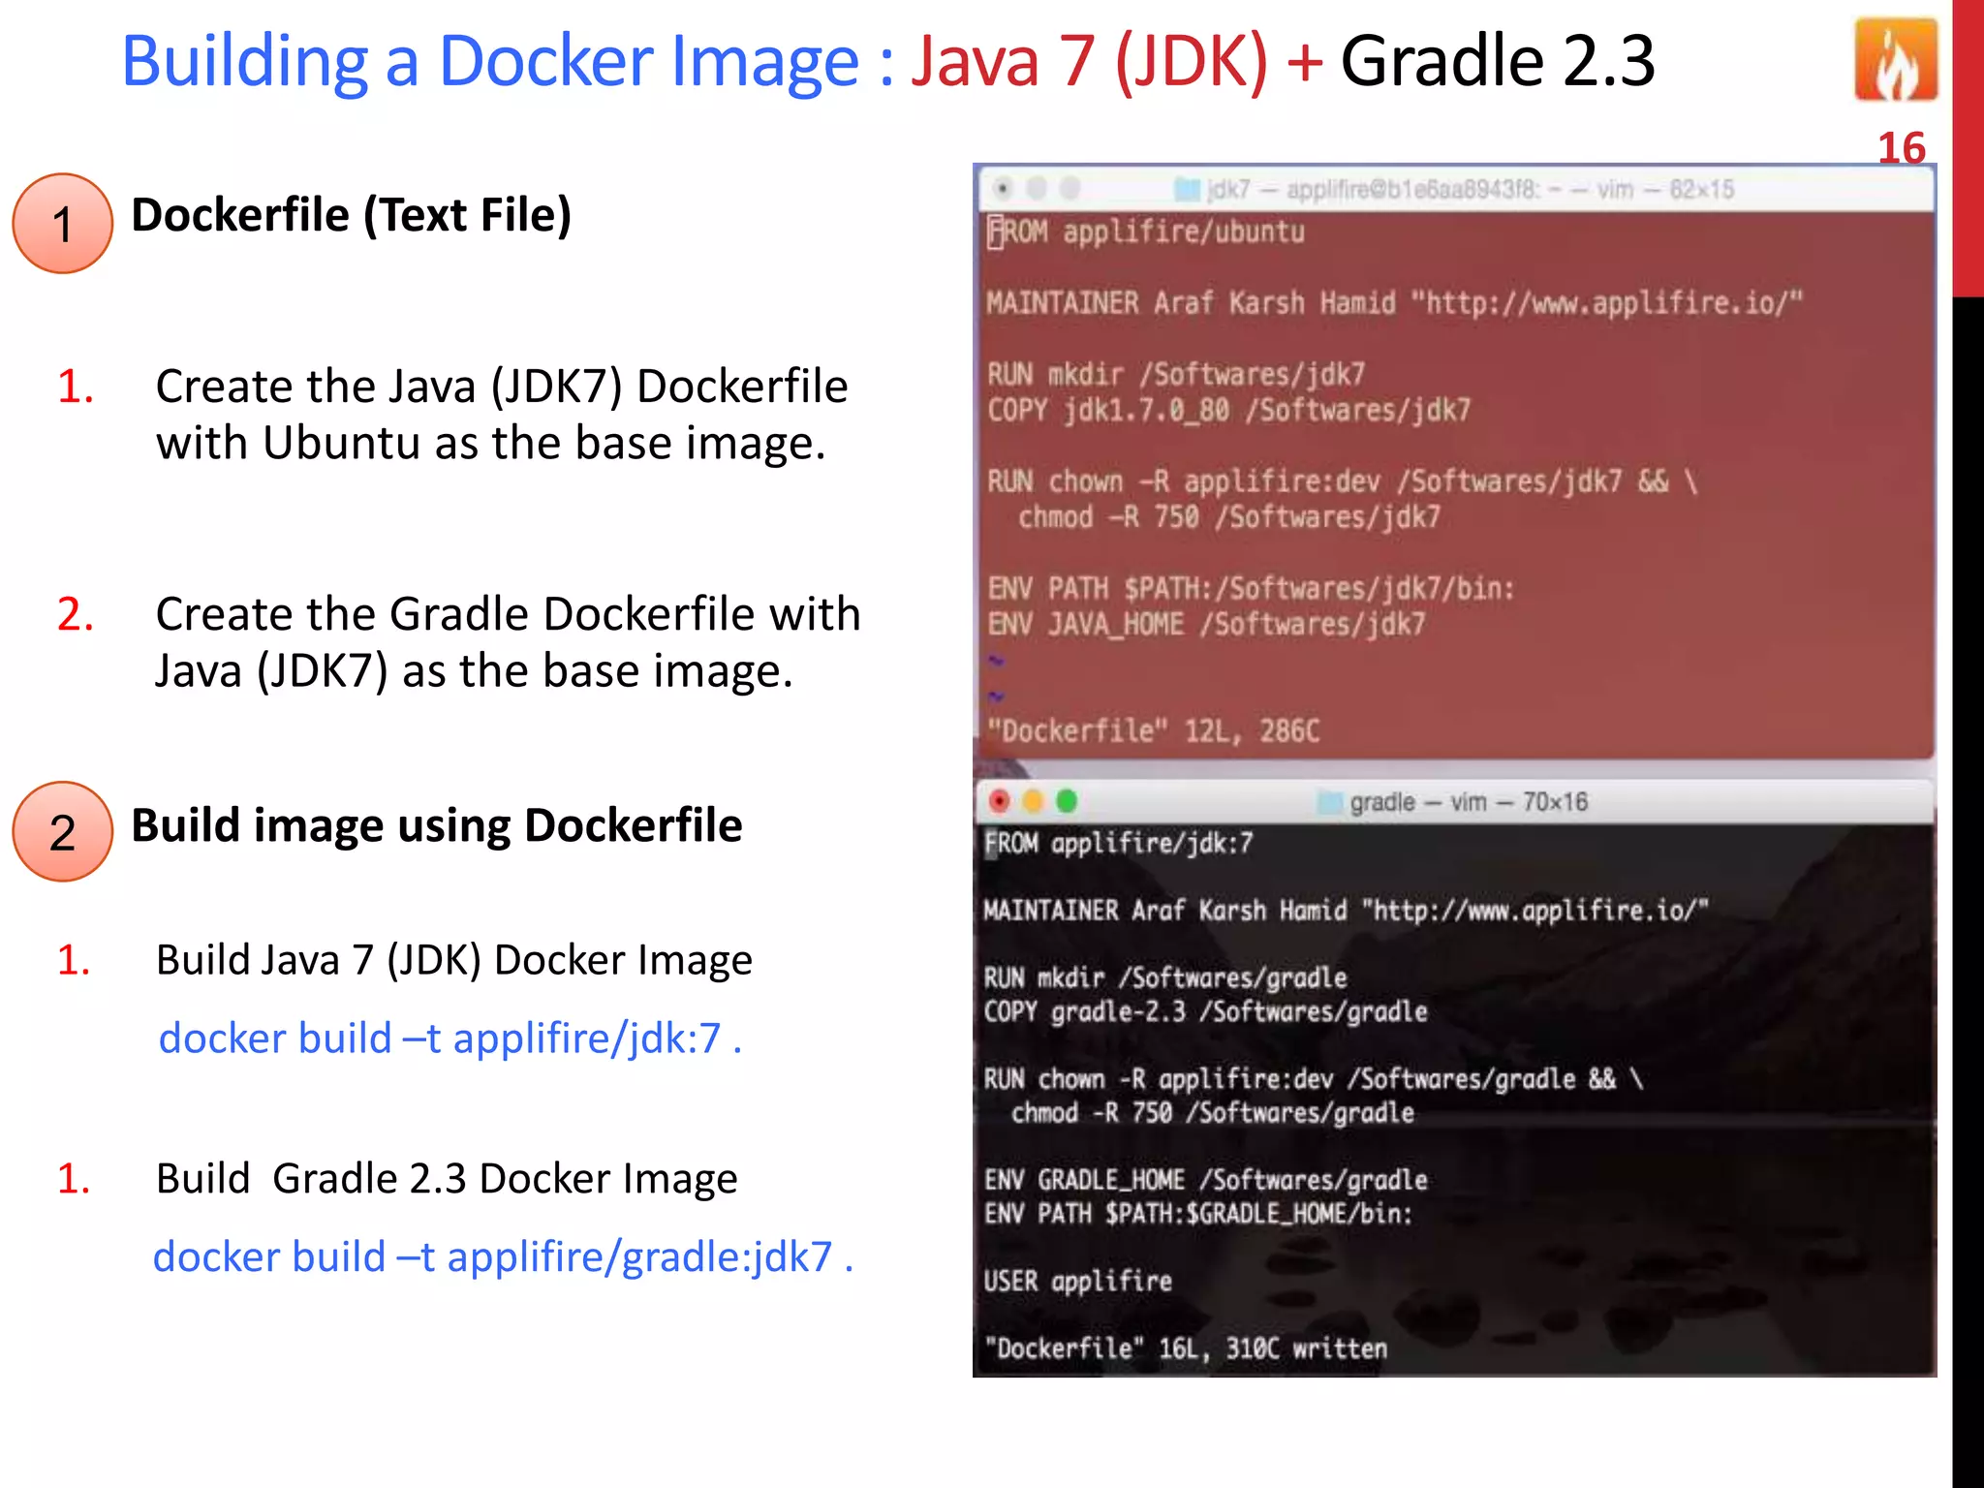This screenshot has width=1984, height=1488.
Task: Click slide number 16
Action: pos(1901,148)
